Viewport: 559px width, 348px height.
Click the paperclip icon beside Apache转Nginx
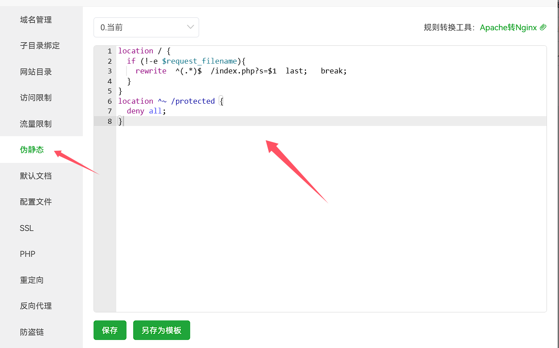pyautogui.click(x=543, y=28)
